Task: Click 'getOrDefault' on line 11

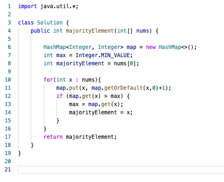Action: [123, 88]
